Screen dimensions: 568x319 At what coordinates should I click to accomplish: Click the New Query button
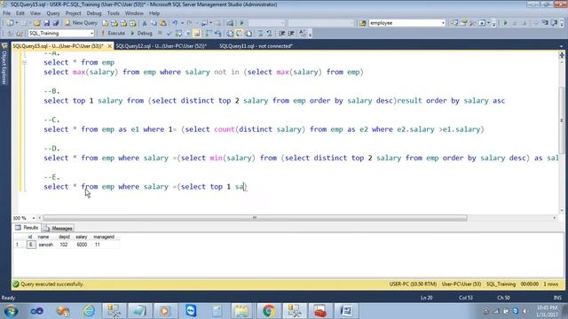tap(81, 23)
